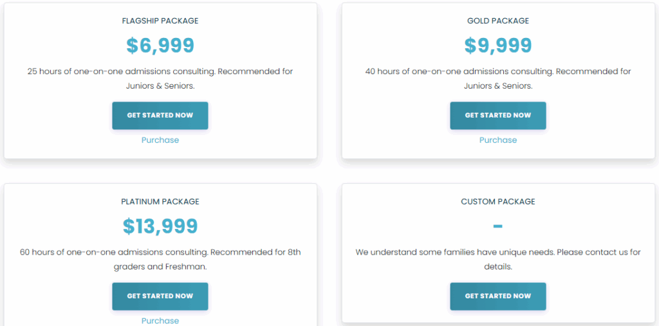This screenshot has width=659, height=326.
Task: Click the dash under Custom Package
Action: (498, 226)
